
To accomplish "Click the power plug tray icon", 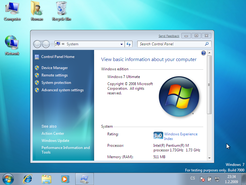I will (x=209, y=179).
